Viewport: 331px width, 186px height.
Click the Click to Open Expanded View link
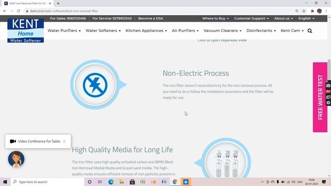222,40
